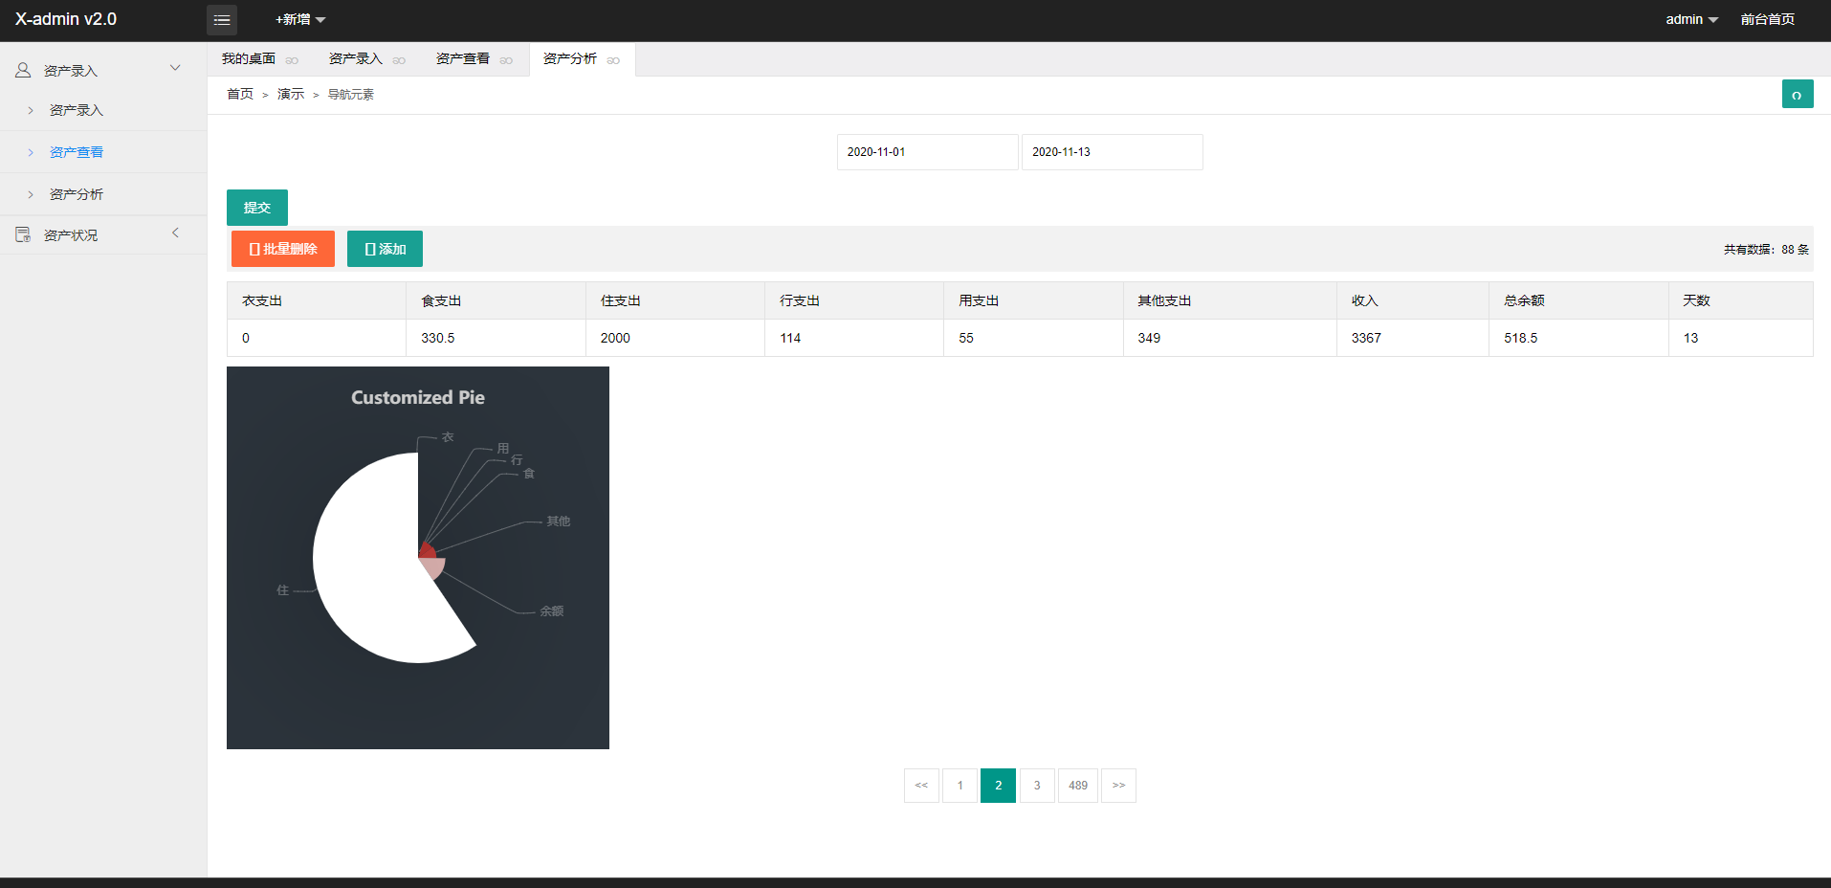This screenshot has width=1831, height=888.
Task: Click the 住 pie chart label
Action: tap(282, 590)
